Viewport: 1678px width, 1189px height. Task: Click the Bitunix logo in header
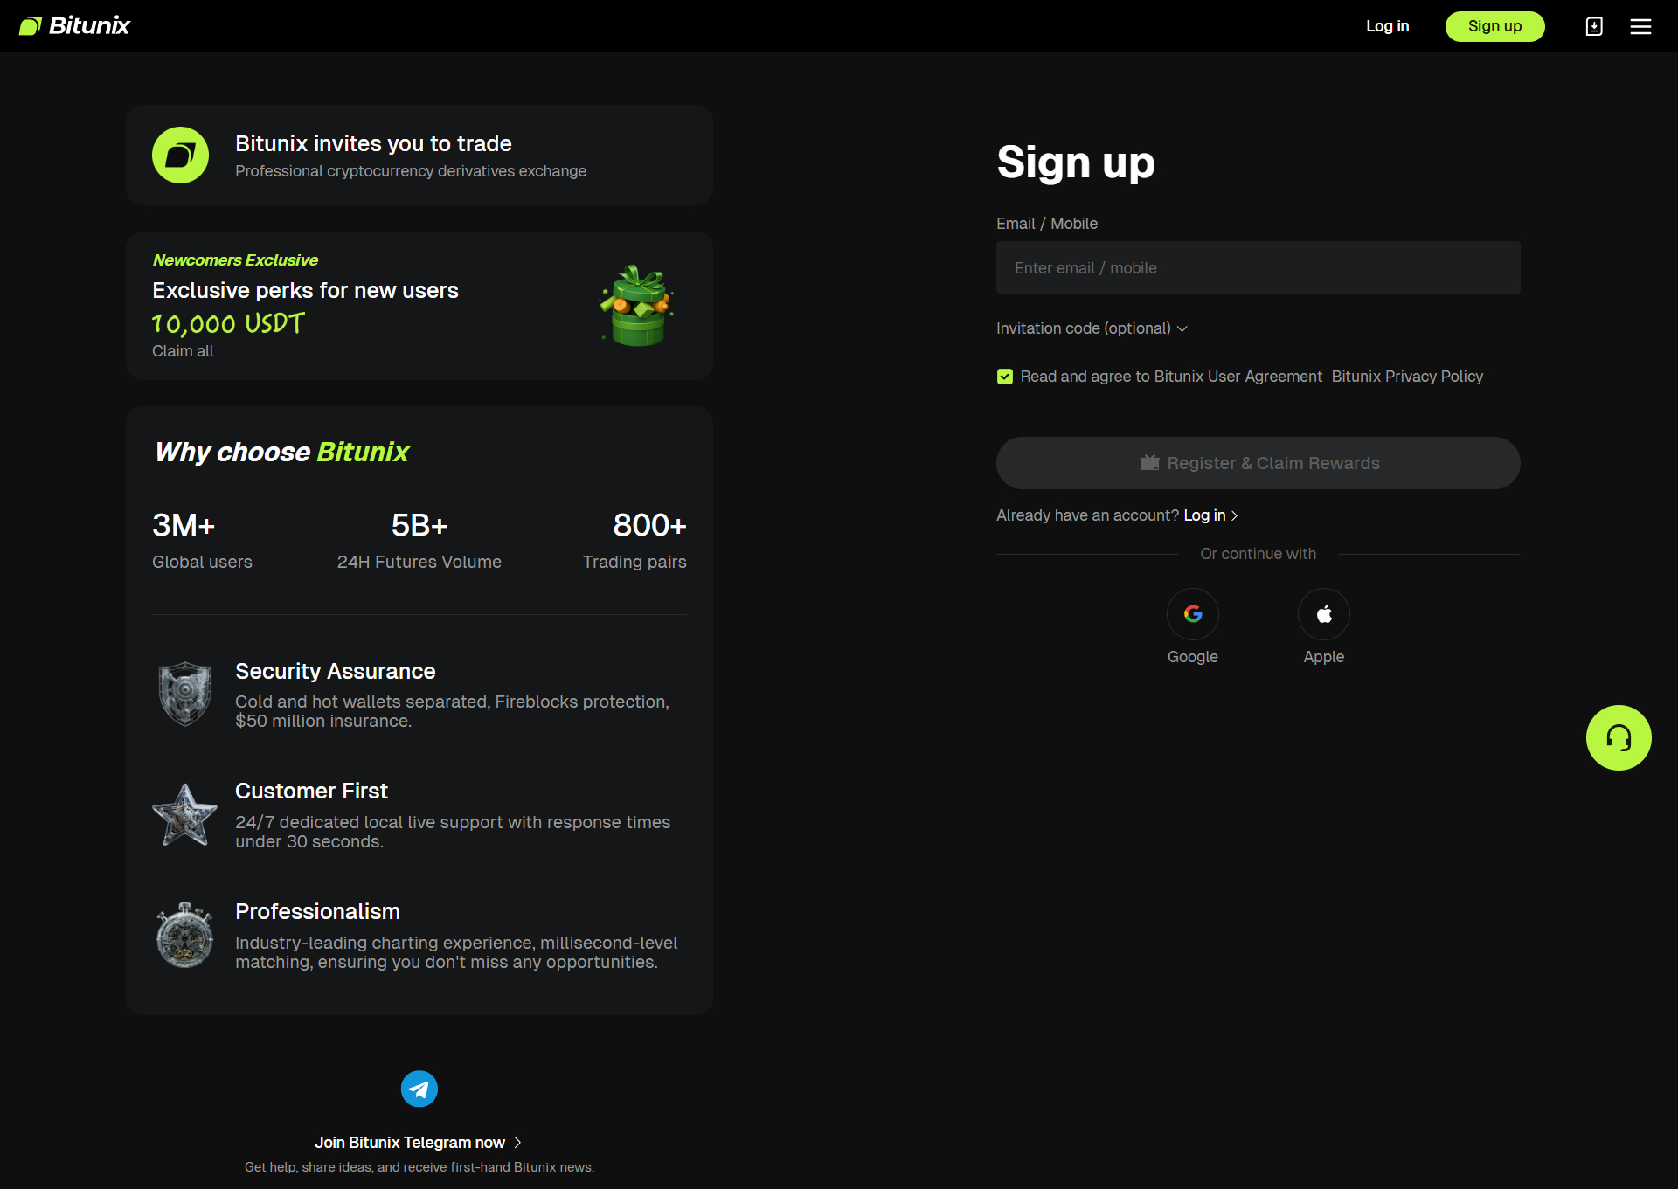coord(74,26)
